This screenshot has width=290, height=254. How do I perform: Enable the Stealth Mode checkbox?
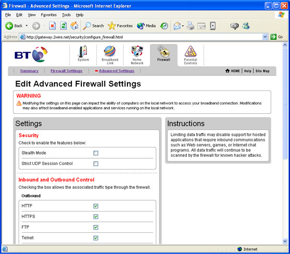tap(96, 153)
